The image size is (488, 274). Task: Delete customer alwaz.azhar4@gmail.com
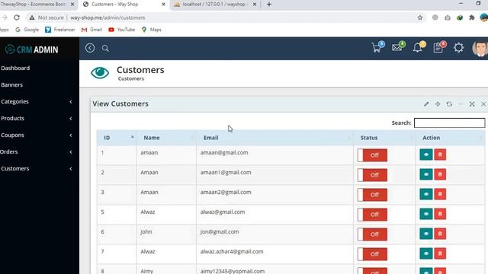(440, 253)
